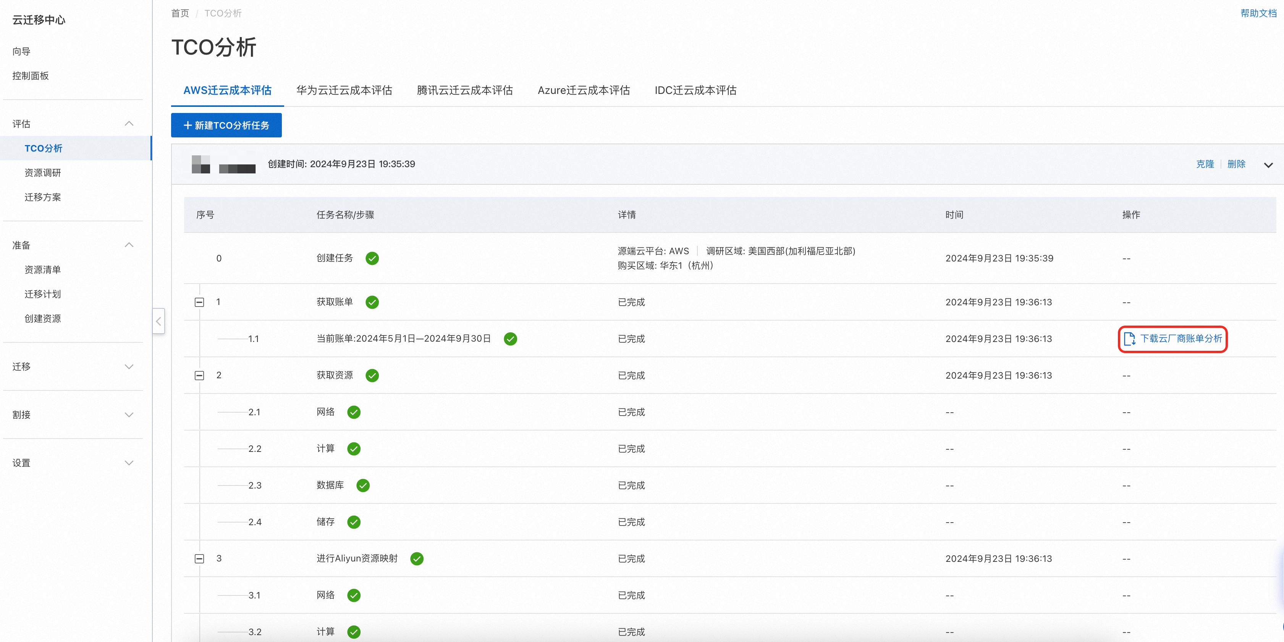Click green check icon on 当前账单 row
Screen dimensions: 1284x642
[x=510, y=339]
